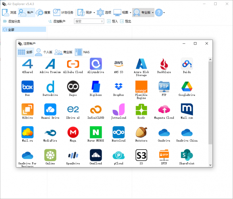The width and height of the screenshot is (233, 199).
Task: Select OneDrive For Business
Action: coord(27,155)
